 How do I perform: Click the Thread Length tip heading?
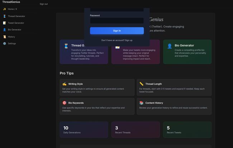tap(153, 84)
